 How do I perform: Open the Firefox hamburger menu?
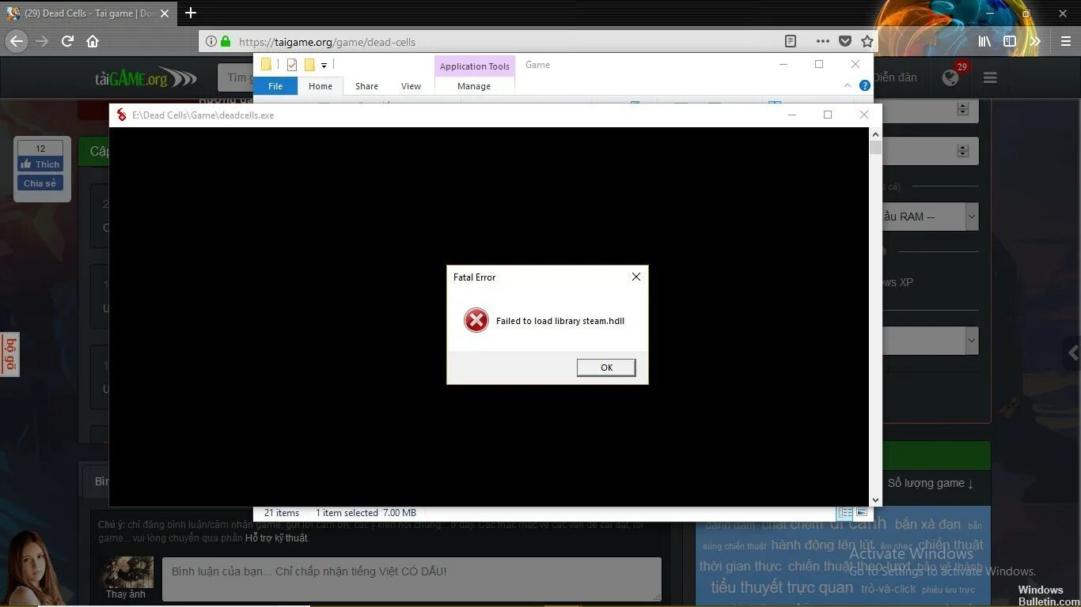click(1065, 41)
